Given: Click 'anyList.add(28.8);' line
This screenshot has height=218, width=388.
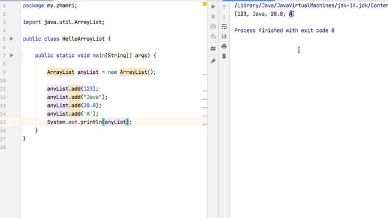Looking at the screenshot, I should point(74,105).
